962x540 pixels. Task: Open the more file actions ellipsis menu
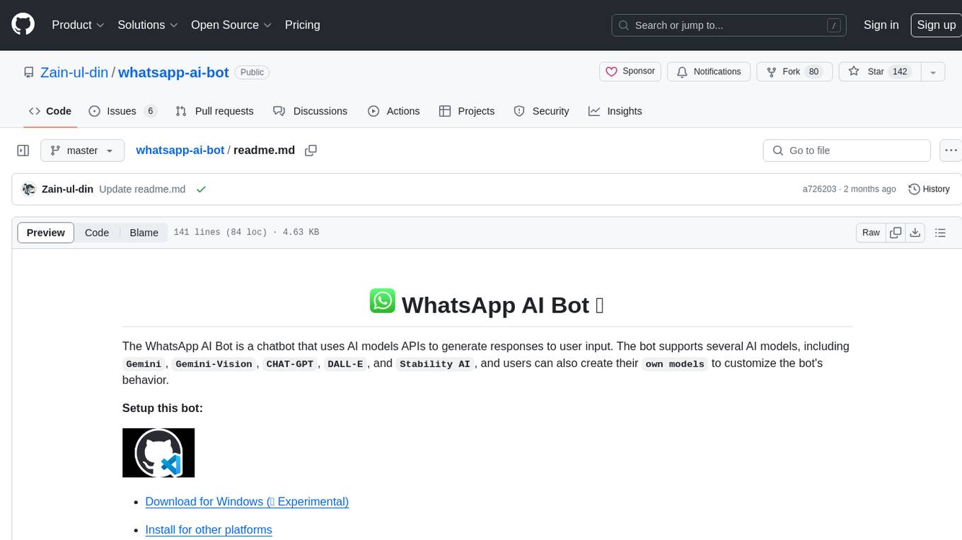click(x=951, y=151)
